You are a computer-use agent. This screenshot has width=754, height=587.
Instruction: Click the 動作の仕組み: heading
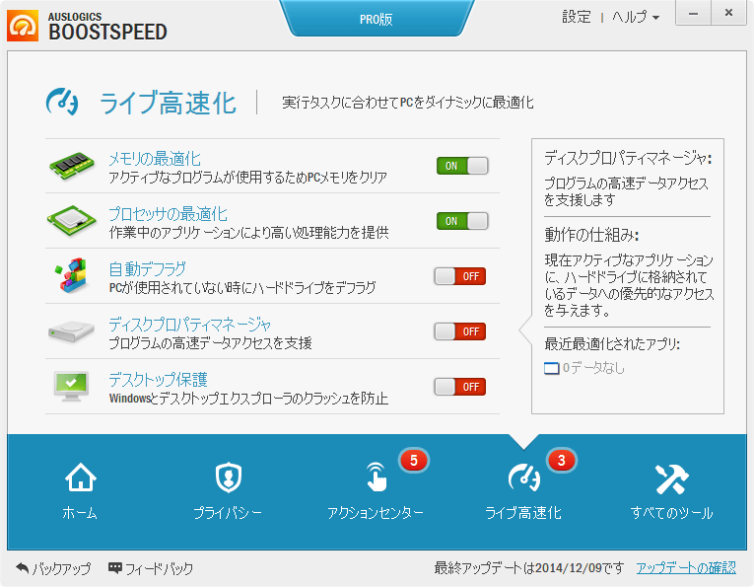point(591,235)
